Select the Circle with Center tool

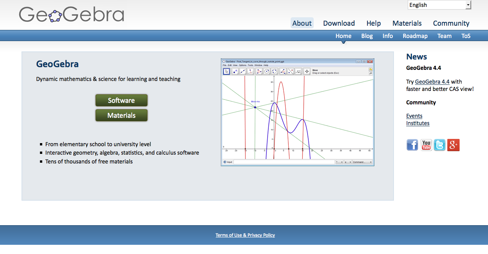coord(266,71)
